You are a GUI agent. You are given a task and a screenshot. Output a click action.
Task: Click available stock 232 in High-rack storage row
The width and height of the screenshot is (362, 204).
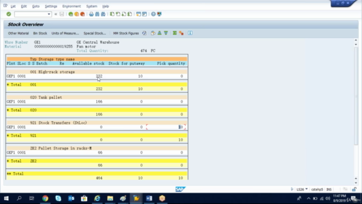point(99,76)
